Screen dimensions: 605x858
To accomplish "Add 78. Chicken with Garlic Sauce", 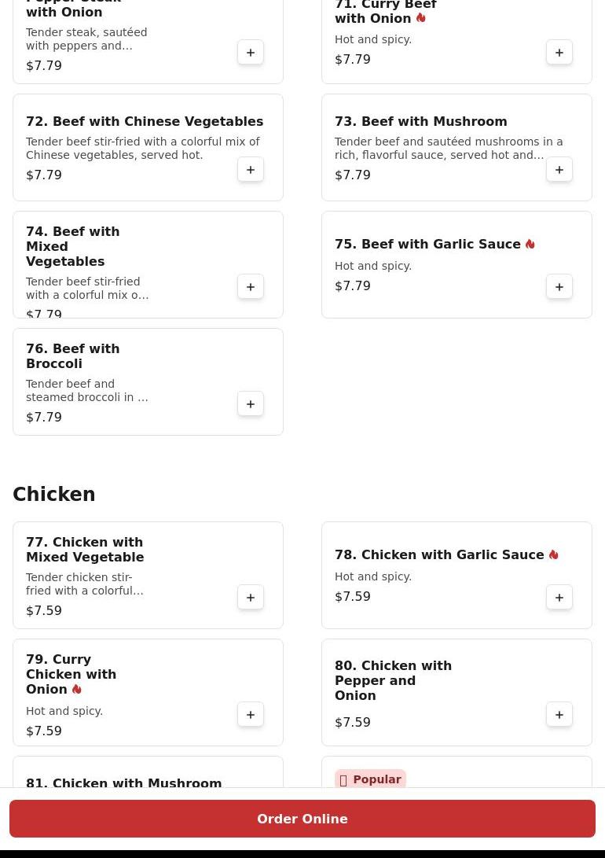I will (x=559, y=598).
